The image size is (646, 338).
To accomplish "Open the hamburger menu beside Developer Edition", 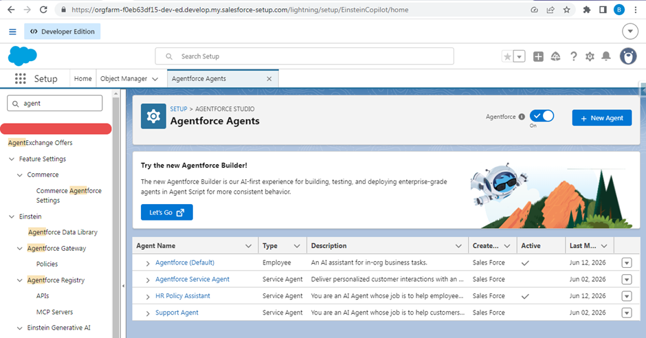I will pyautogui.click(x=13, y=32).
